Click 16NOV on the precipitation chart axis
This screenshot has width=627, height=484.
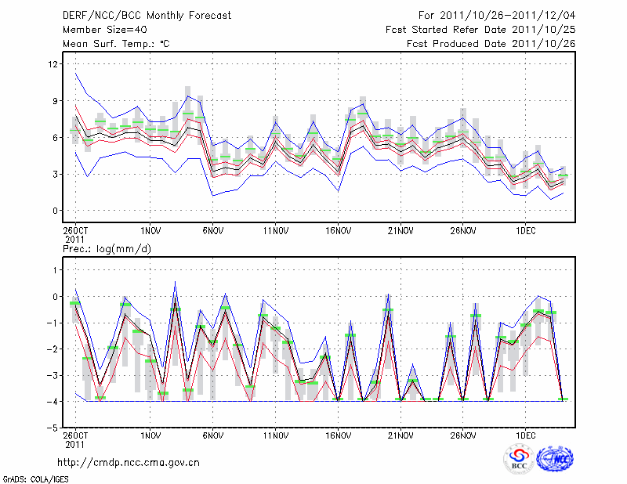(338, 434)
